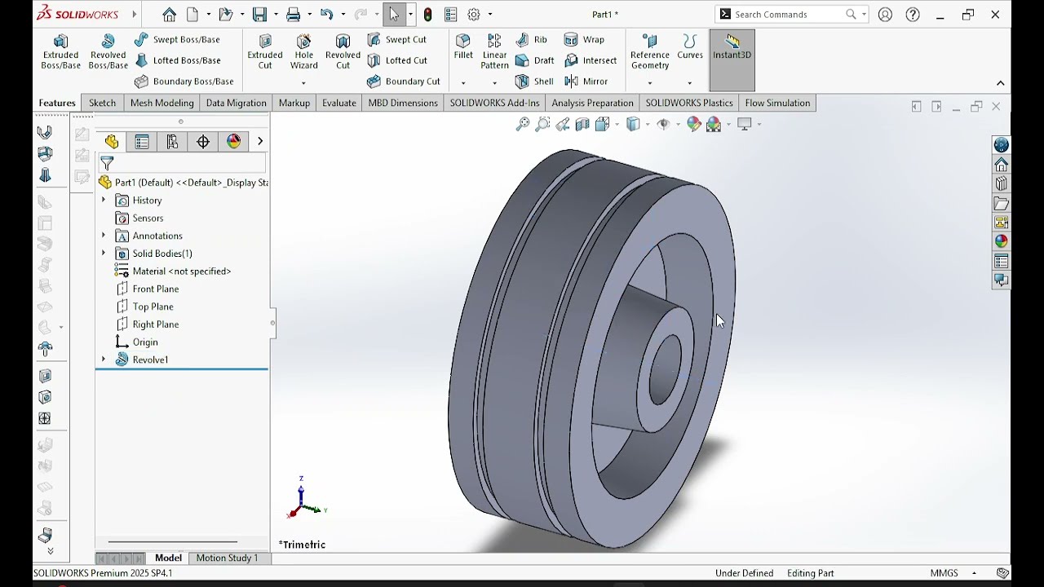Open the Flow Simulation tab

pyautogui.click(x=777, y=103)
